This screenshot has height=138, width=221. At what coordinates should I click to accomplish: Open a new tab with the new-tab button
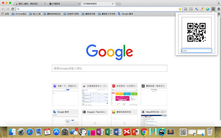[x=118, y=4]
